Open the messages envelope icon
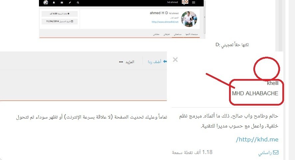This screenshot has width=295, height=160. (x=62, y=3)
